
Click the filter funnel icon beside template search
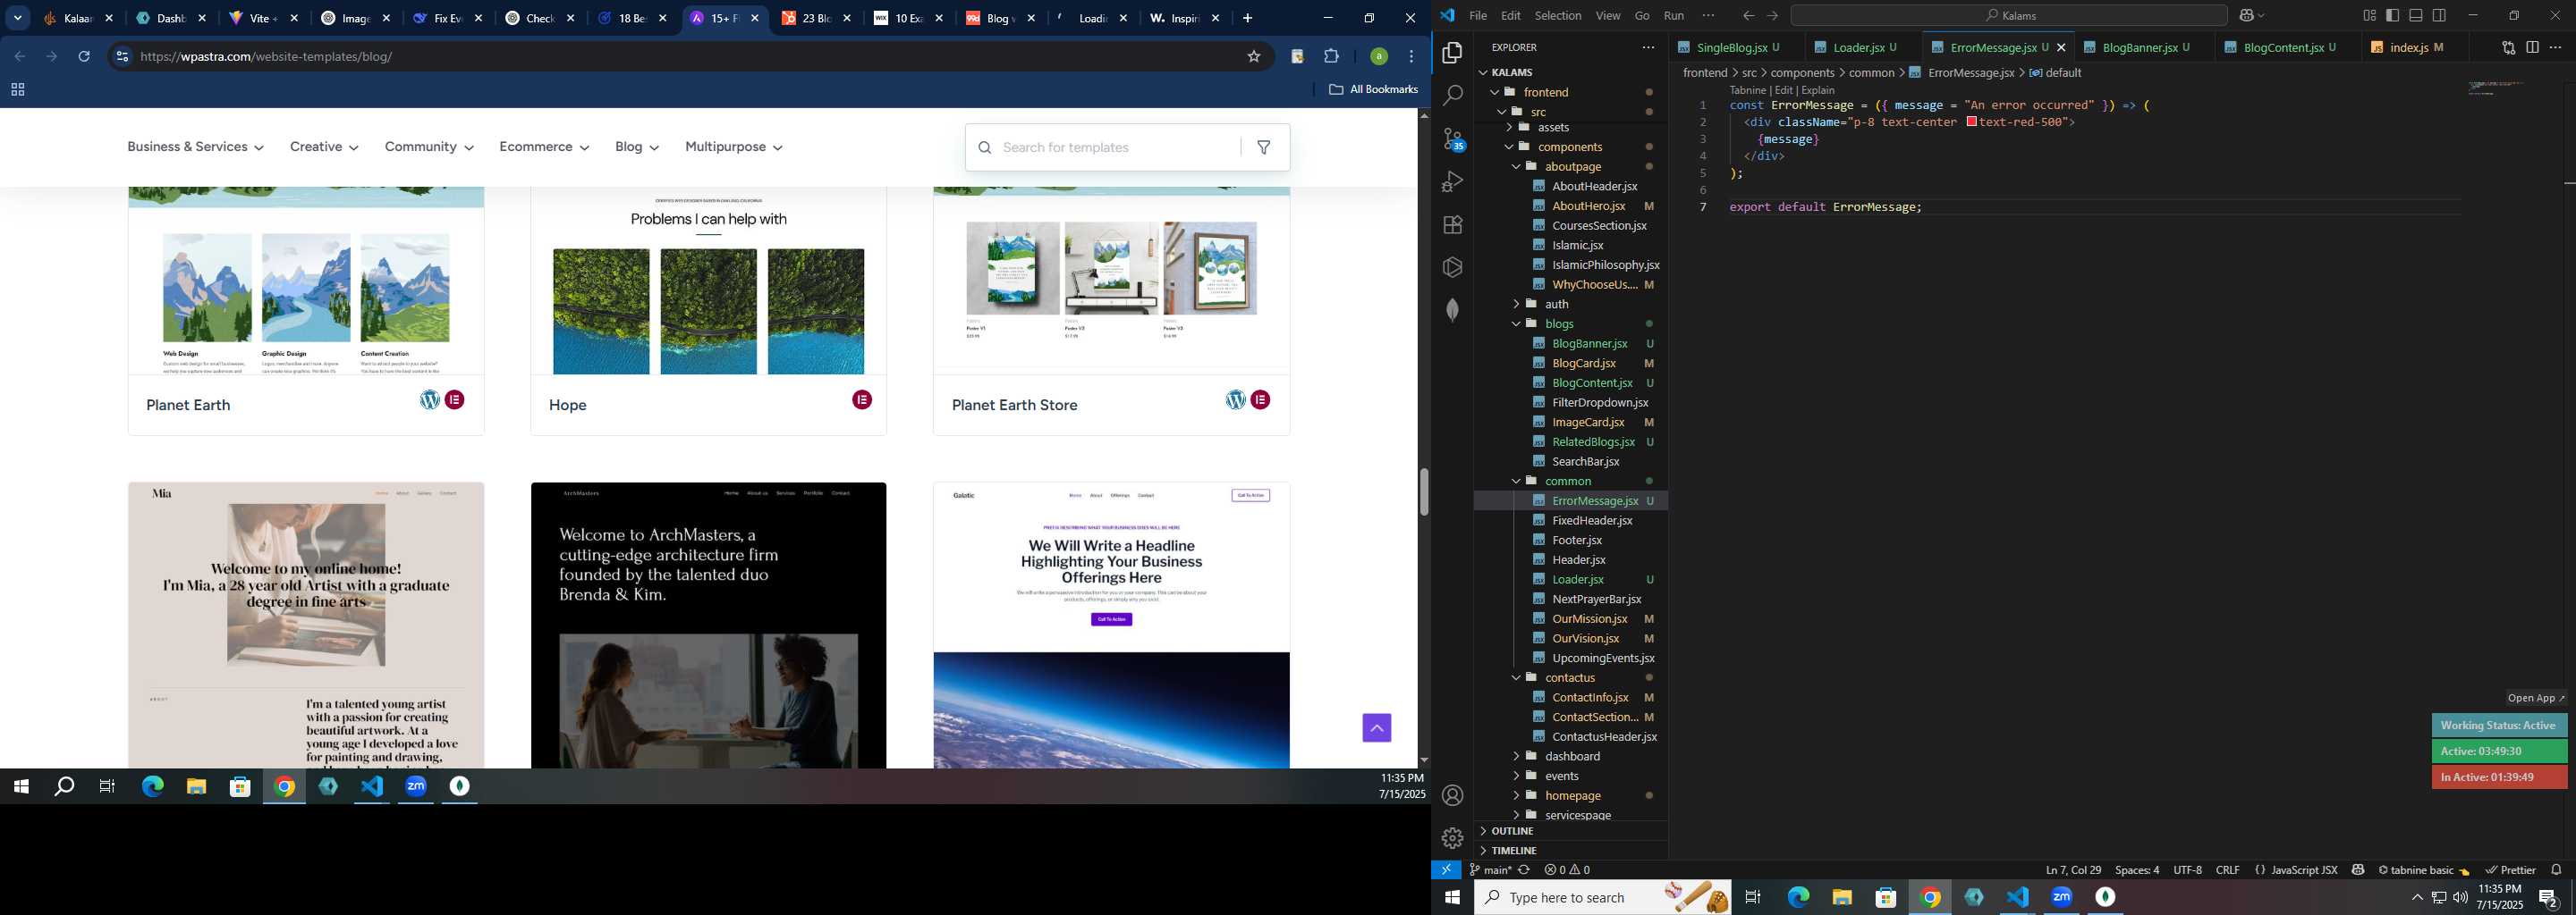click(1264, 147)
